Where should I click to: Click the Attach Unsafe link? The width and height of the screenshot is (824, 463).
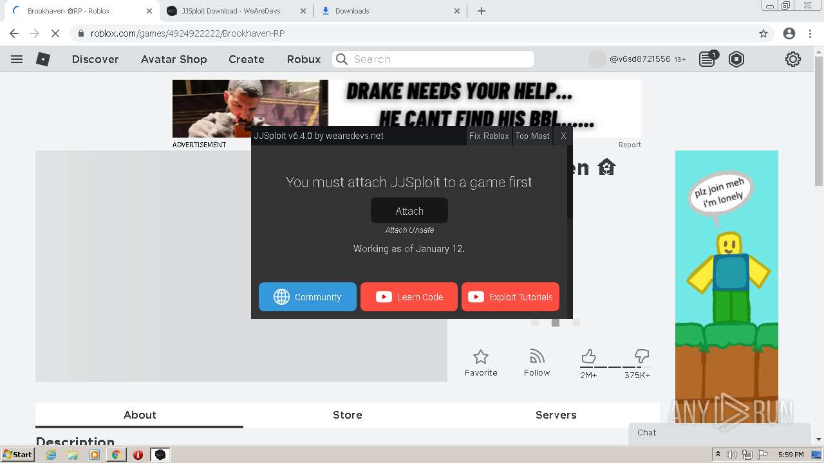click(409, 230)
